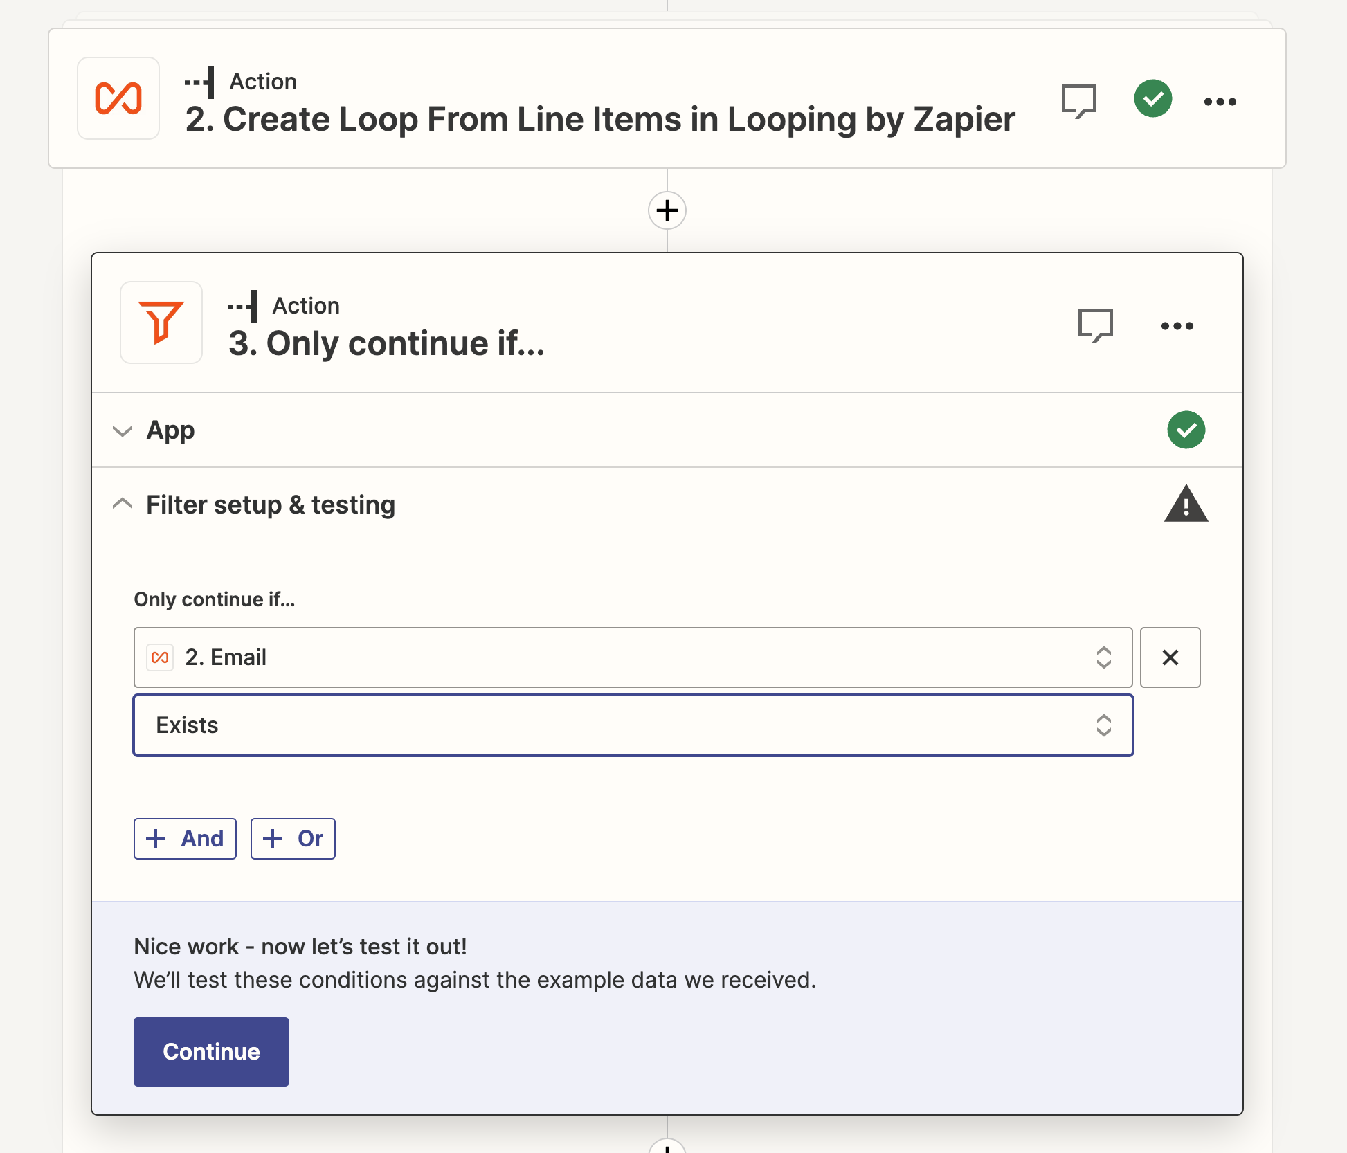Click the Looping by Zapier app icon
1347x1153 pixels.
click(x=118, y=98)
